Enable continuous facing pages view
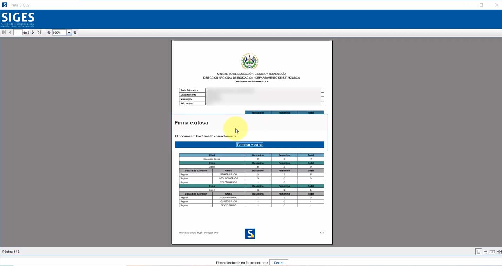Screen dimensions: 502x266 499,252
